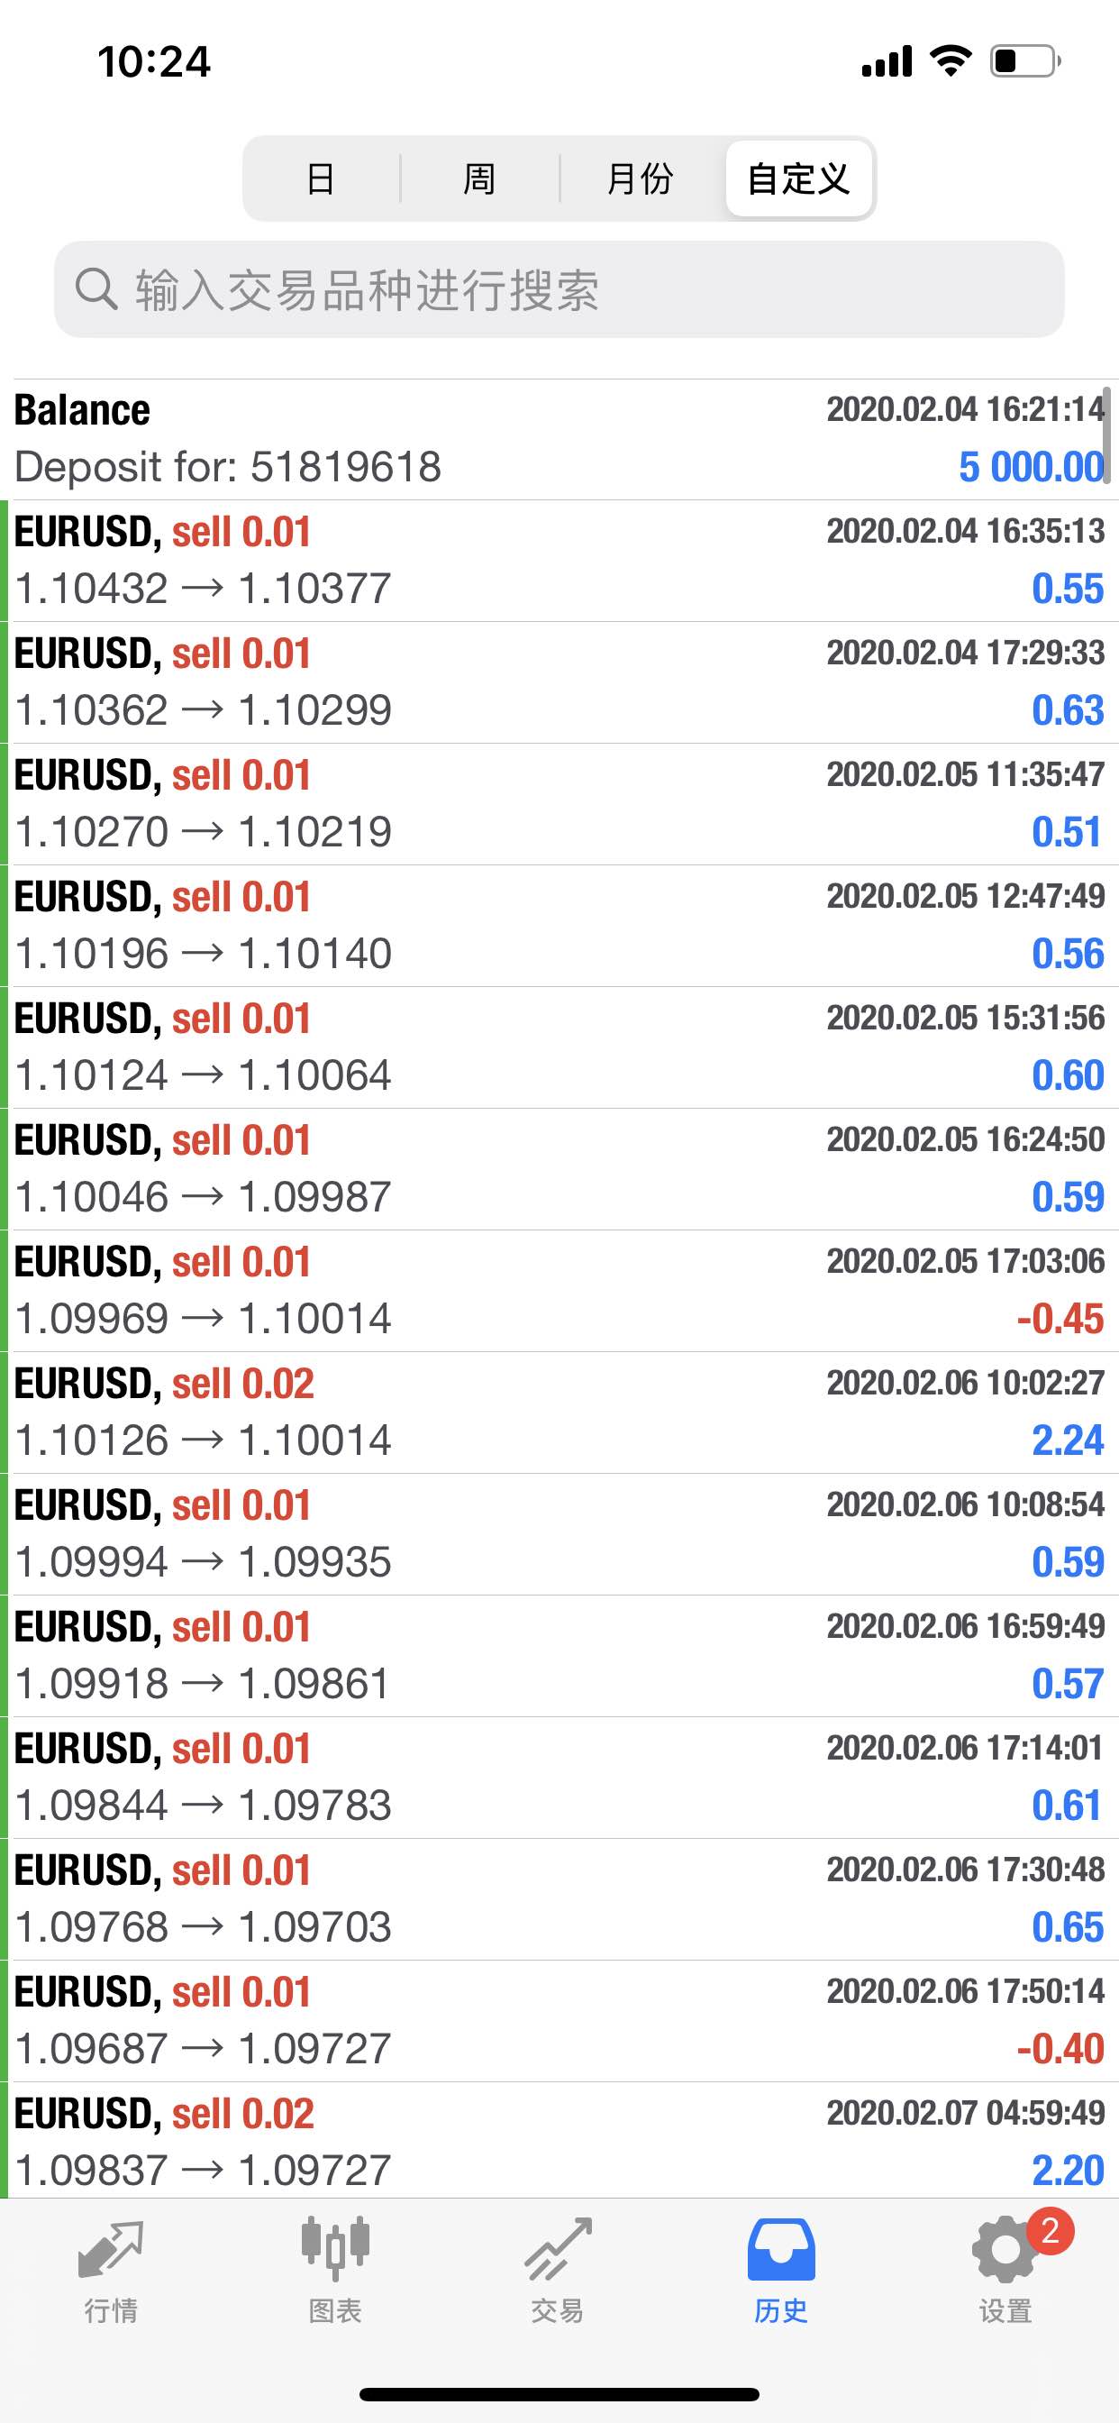Expand EURUSD sell 0.02 trade with profit 2.24

pos(559,1412)
